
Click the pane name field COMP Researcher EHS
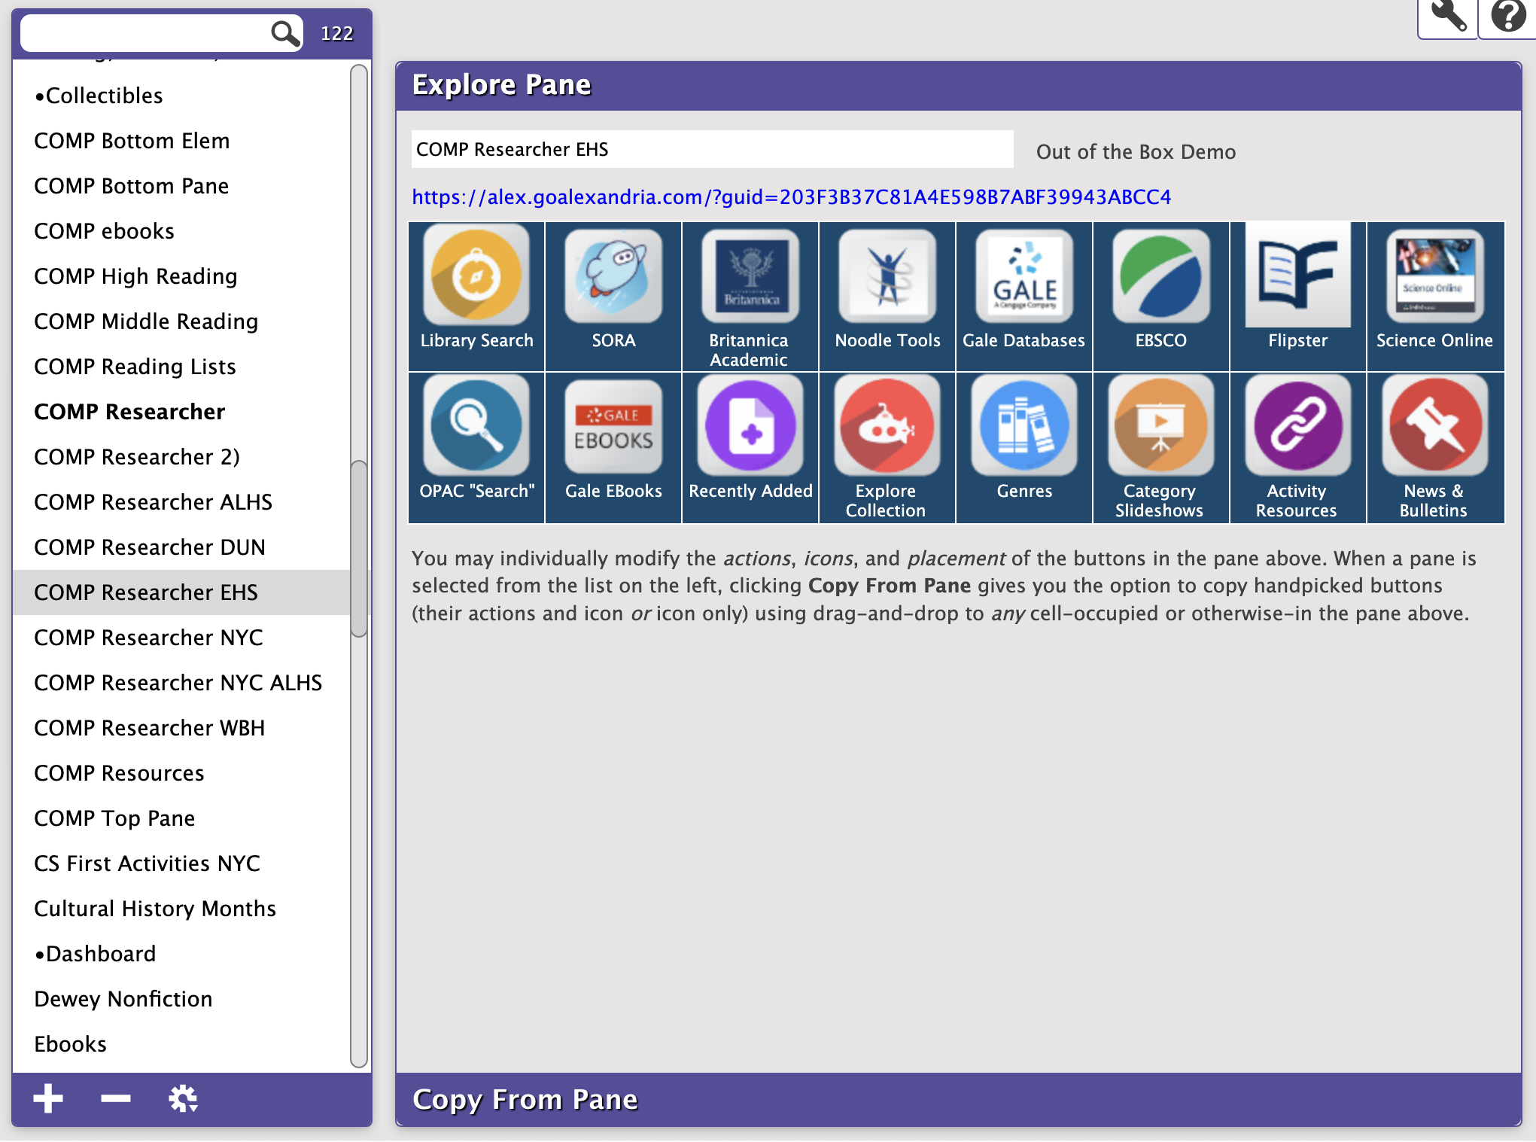[x=712, y=149]
